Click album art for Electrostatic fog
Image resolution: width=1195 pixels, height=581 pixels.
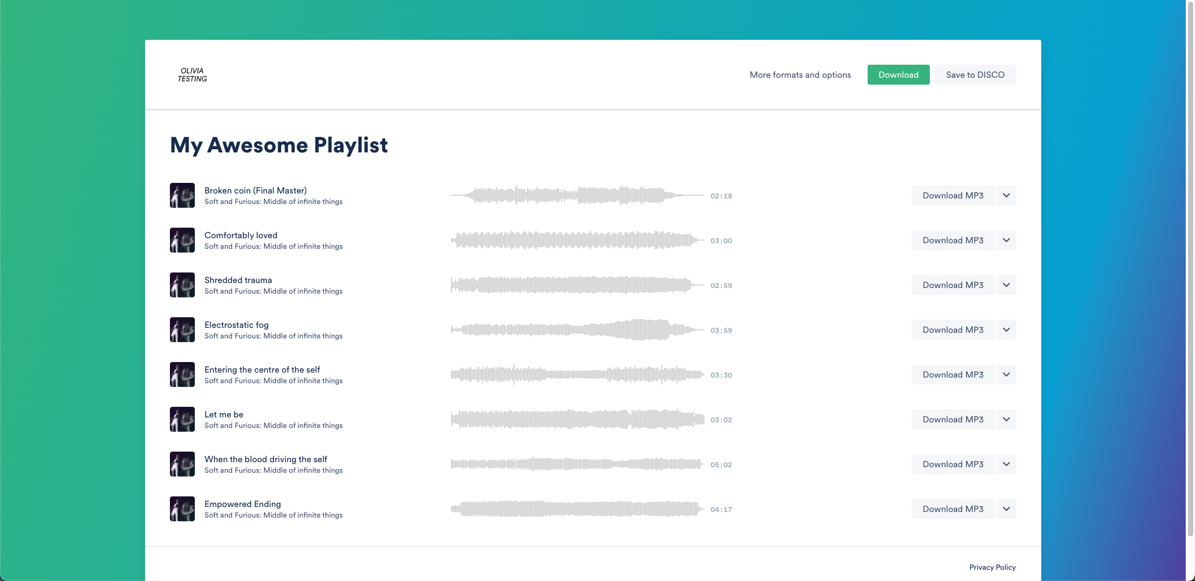(182, 330)
